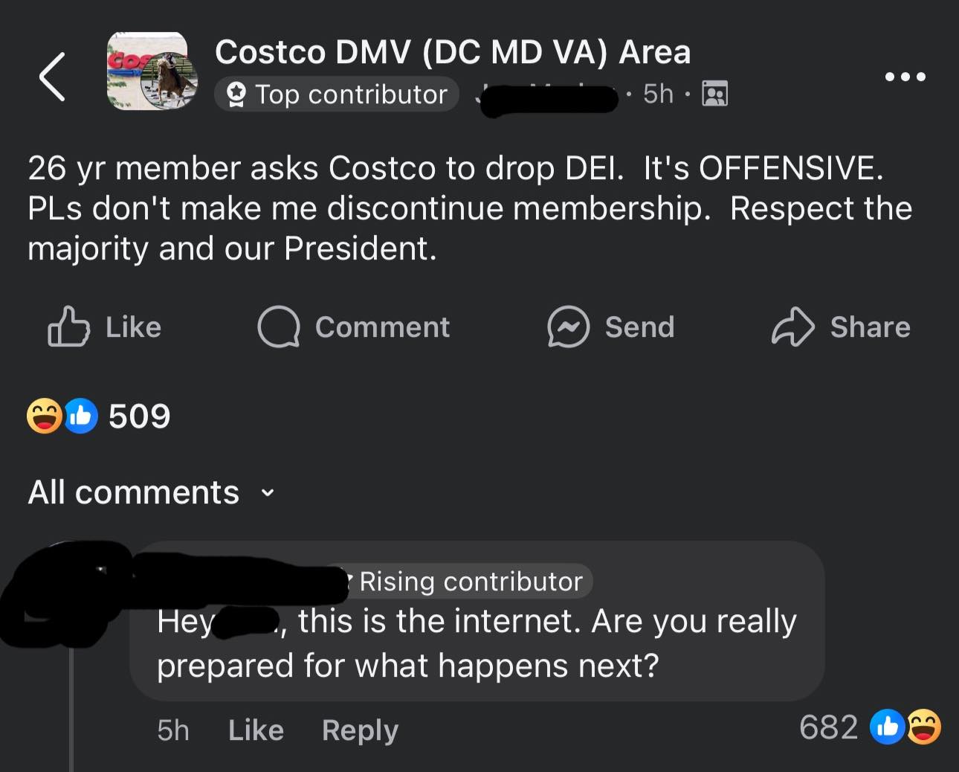Tap the Messenger Send icon
Viewport: 959px width, 772px height.
[x=568, y=327]
